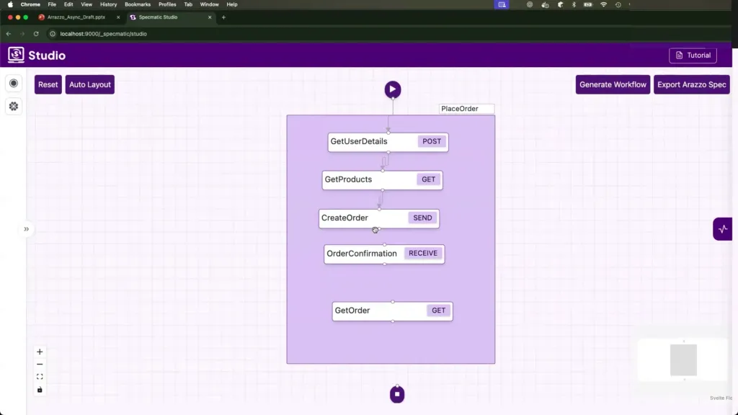This screenshot has height=415, width=738.
Task: Click the flower-shaped icon in left sidebar
Action: click(x=14, y=106)
